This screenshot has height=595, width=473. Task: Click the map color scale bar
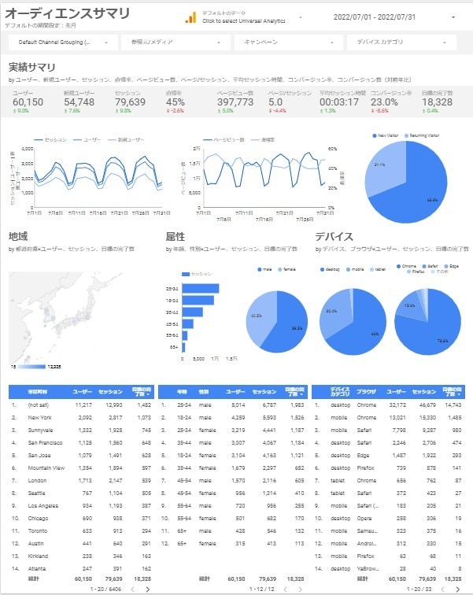point(31,367)
